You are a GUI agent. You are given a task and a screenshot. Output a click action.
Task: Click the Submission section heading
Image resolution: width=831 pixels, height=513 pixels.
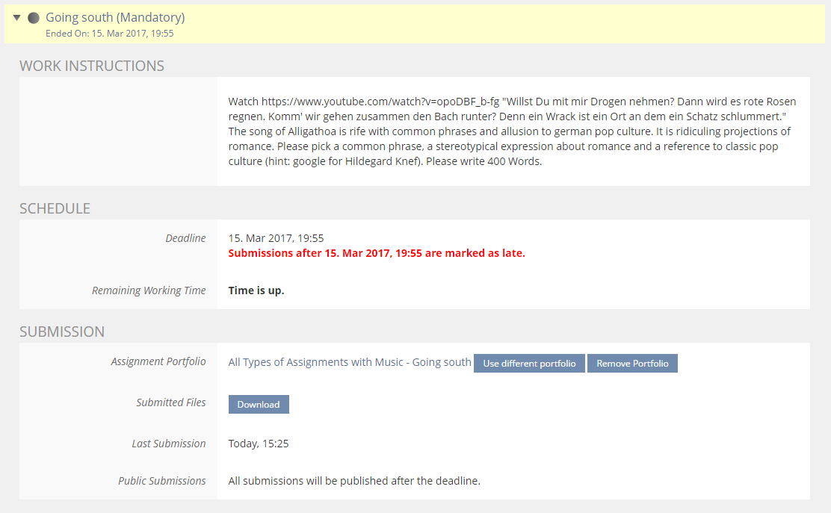(62, 332)
